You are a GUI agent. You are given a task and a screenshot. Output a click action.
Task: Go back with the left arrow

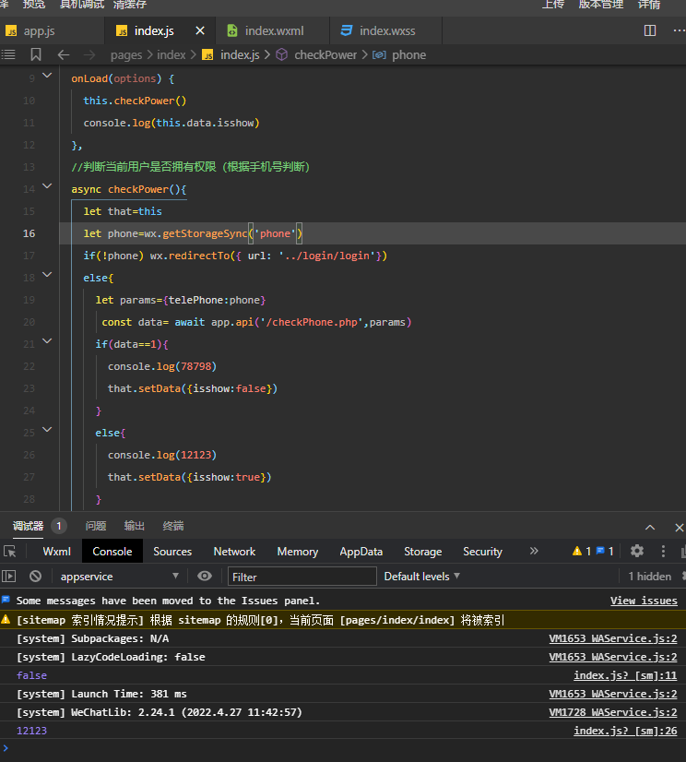click(64, 54)
